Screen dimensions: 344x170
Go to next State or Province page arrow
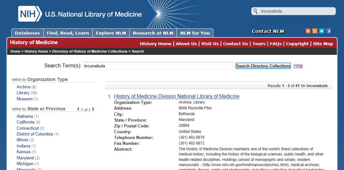93,109
